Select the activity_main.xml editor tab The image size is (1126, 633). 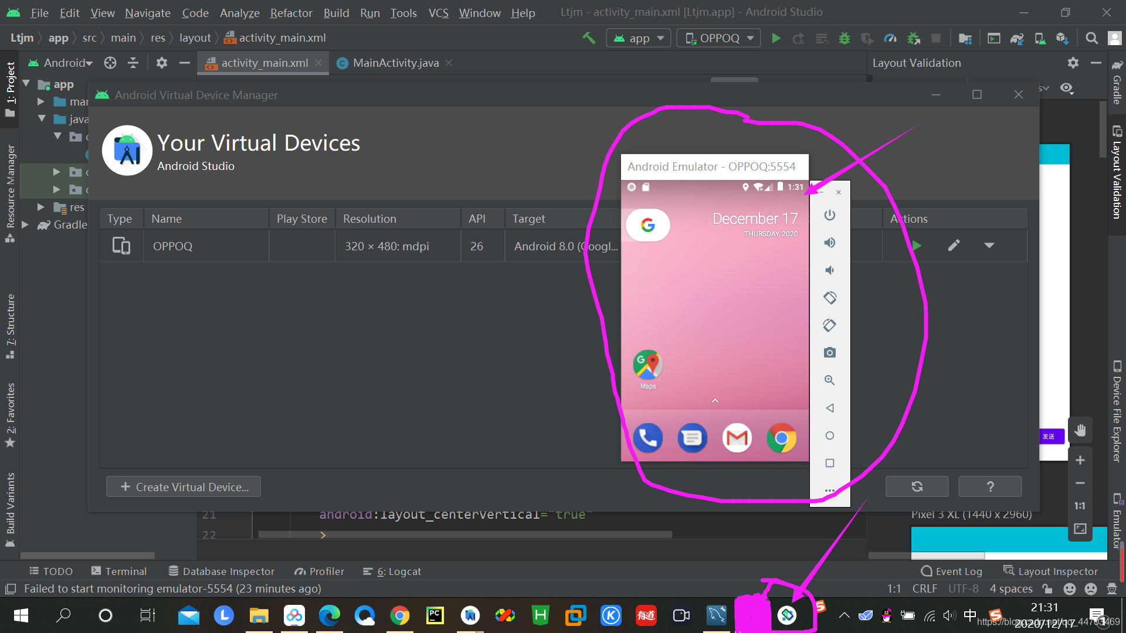264,63
